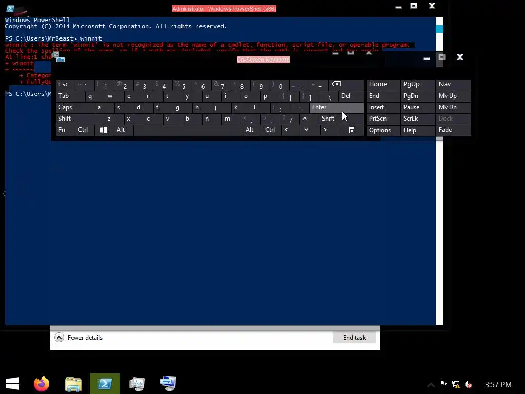Click the PrtScn key
Screen dimensions: 525x394
(383, 119)
